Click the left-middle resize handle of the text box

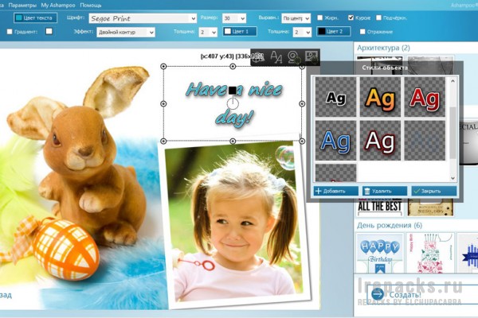(163, 104)
